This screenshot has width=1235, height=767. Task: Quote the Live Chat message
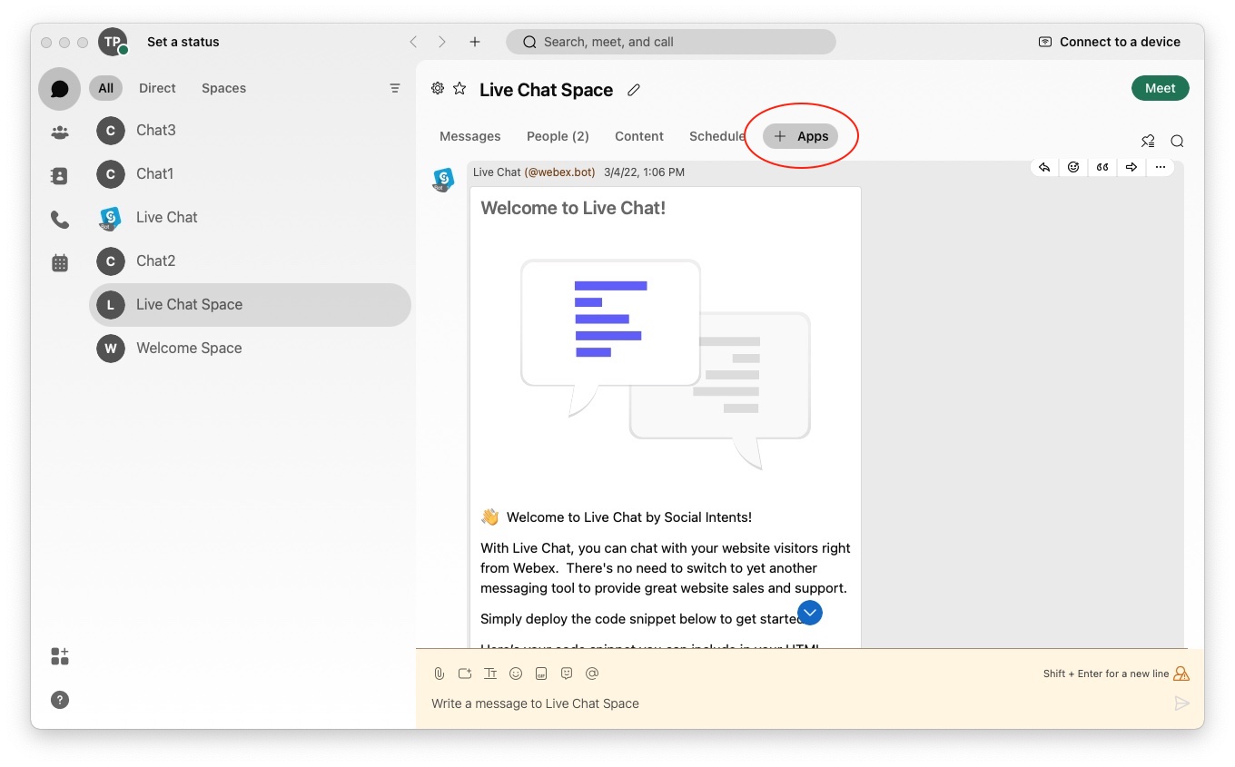coord(1102,167)
